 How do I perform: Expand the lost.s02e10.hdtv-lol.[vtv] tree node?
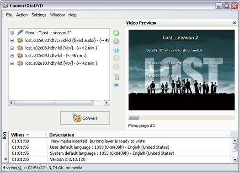pos(12,63)
